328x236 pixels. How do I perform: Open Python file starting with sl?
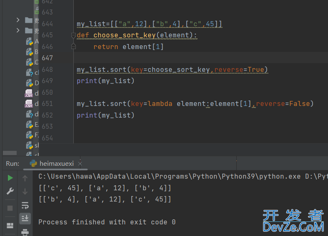point(33,145)
